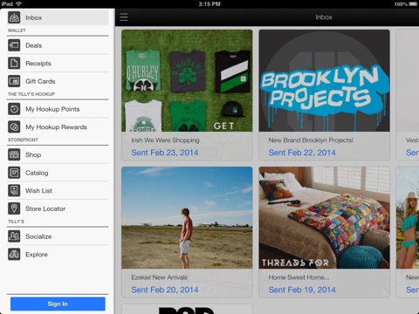Tap the 3:15 PM clock in status bar
Viewport: 419px width, 314px height.
(209, 4)
